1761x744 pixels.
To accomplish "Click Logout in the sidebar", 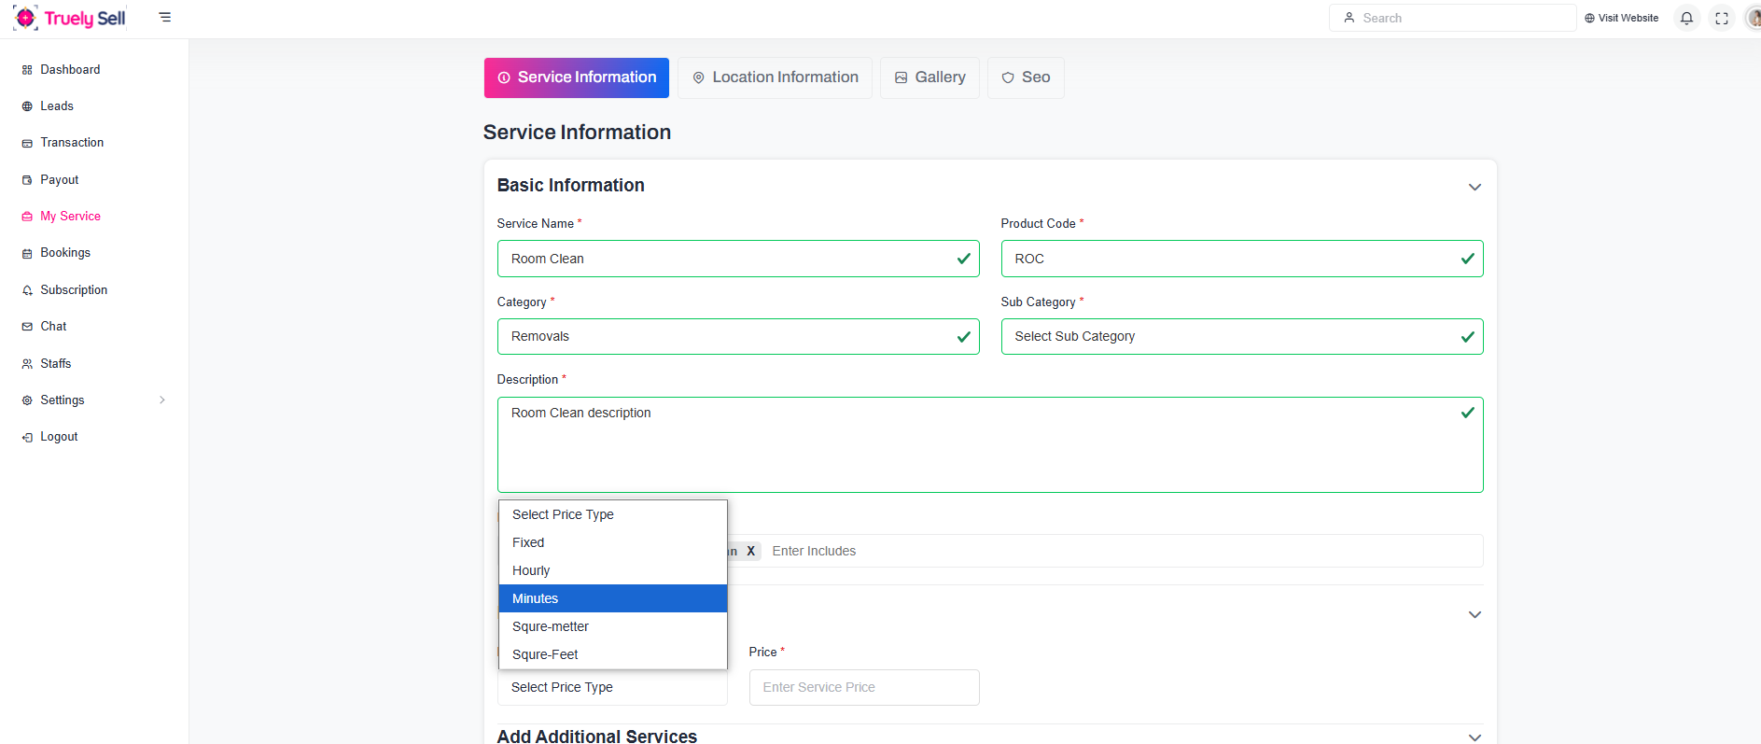I will pyautogui.click(x=59, y=437).
